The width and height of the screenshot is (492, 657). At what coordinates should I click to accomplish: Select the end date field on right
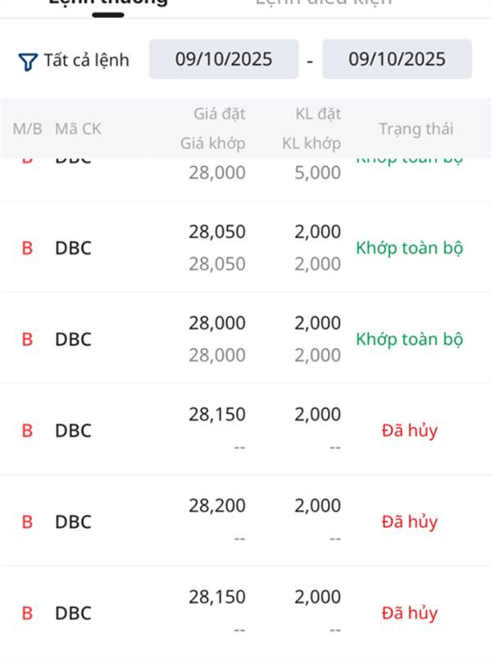(397, 59)
